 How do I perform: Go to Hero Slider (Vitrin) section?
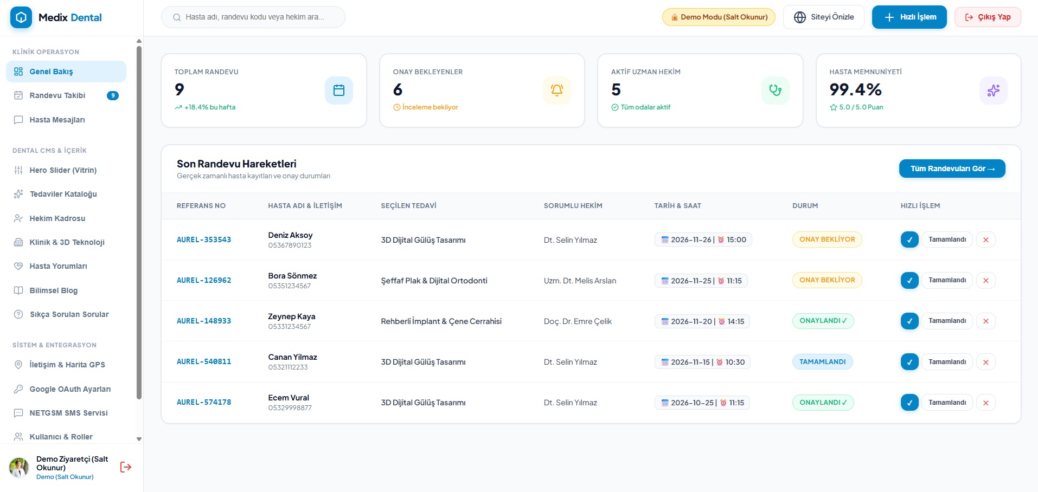click(66, 170)
